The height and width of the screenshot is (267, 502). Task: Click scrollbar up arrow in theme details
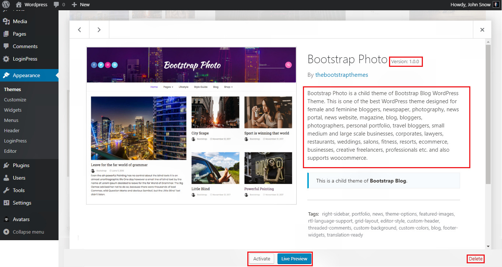tap(488, 42)
